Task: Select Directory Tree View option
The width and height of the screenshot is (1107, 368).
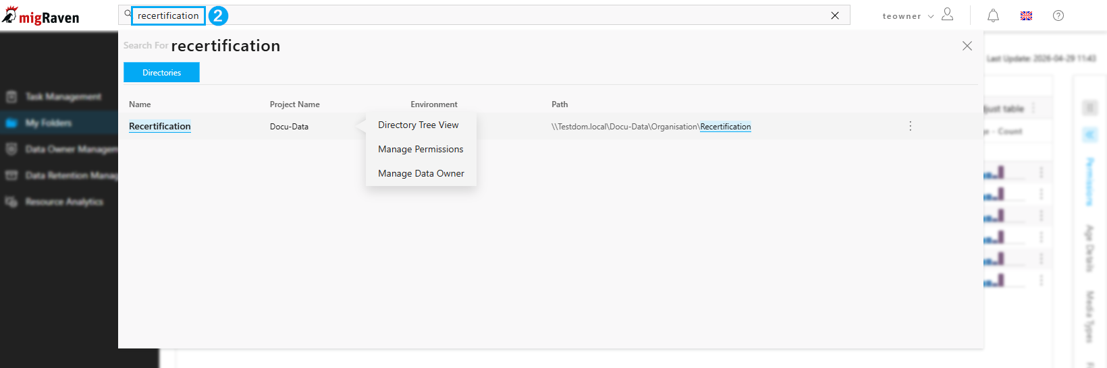Action: click(418, 125)
